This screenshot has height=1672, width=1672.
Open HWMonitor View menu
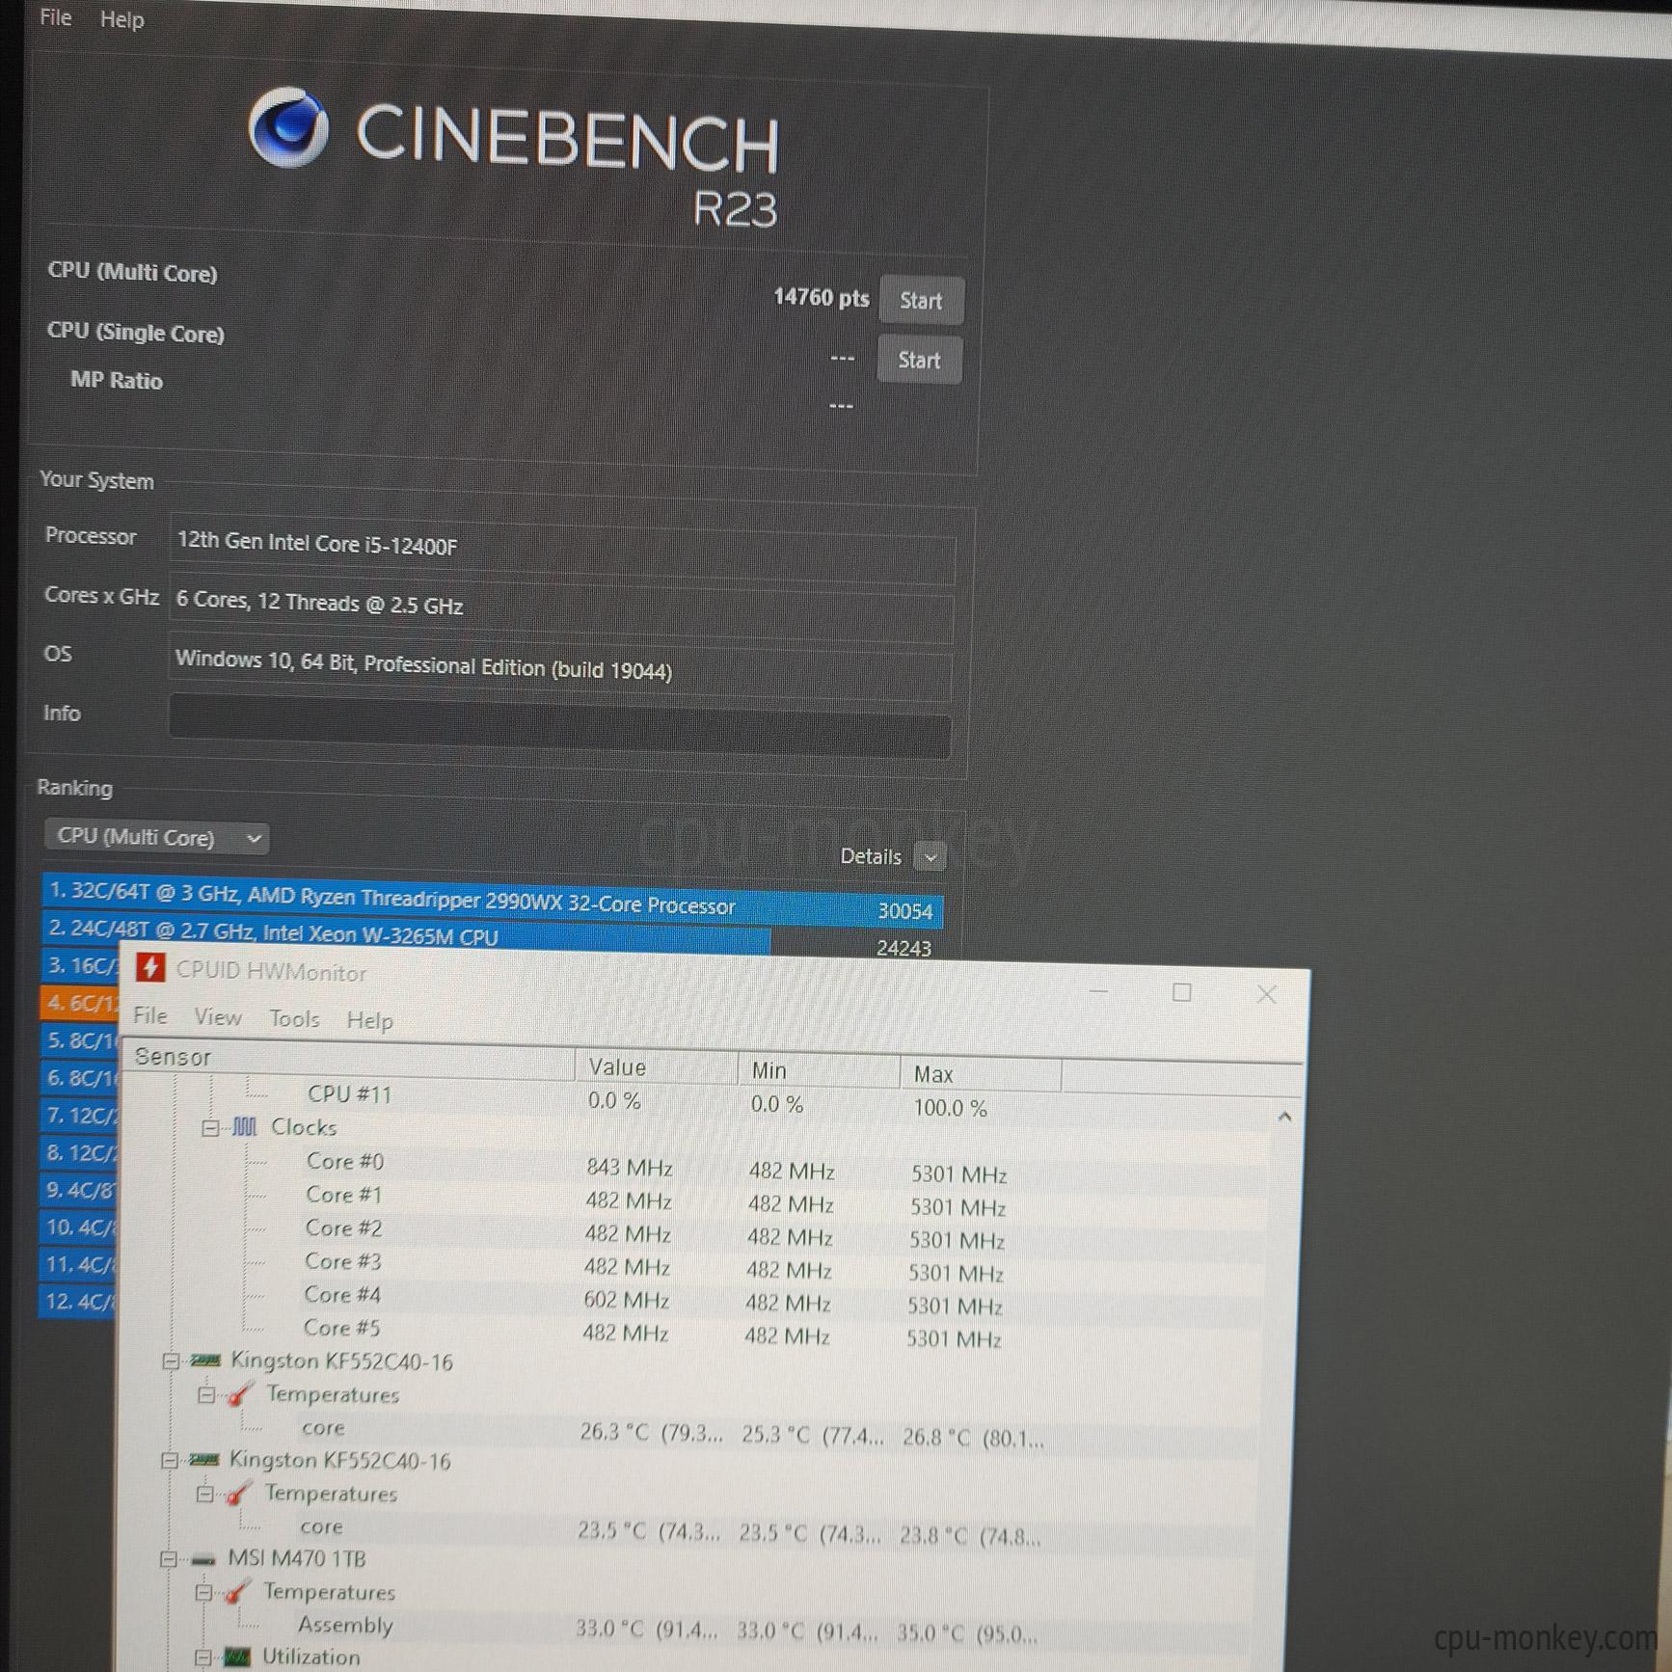[x=217, y=1016]
